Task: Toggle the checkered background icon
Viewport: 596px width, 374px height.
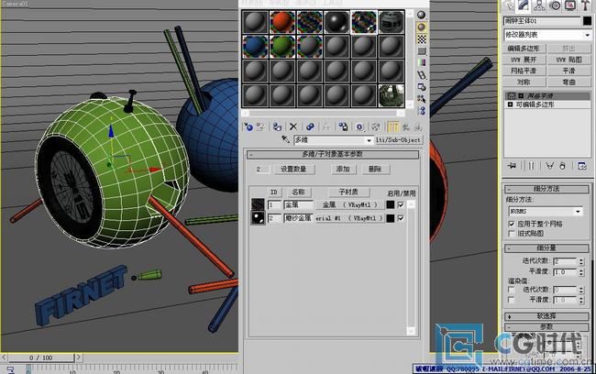Action: click(422, 39)
